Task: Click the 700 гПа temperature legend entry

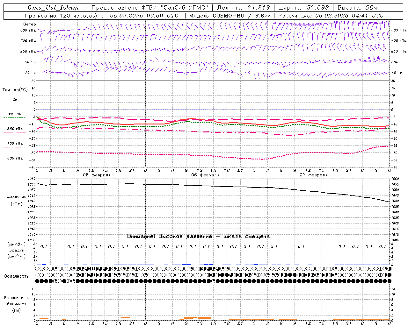Action: (15, 144)
